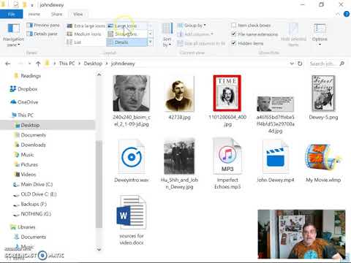351x263 pixels.
Task: Switch to the Home ribbon tab
Action: coord(34,15)
